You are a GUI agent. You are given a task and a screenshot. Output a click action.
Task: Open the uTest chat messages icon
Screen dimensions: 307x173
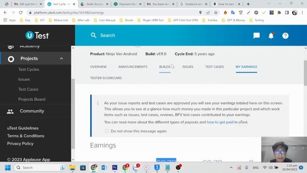257,36
